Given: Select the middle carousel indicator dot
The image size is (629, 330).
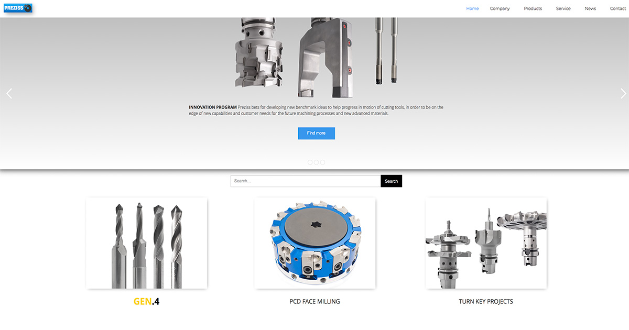Looking at the screenshot, I should point(316,162).
